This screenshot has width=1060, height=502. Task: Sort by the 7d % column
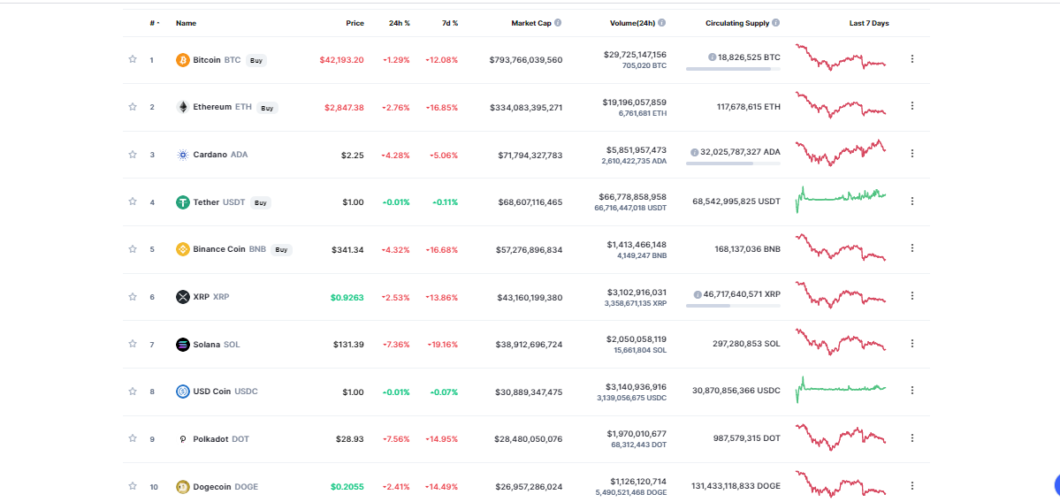(x=450, y=23)
